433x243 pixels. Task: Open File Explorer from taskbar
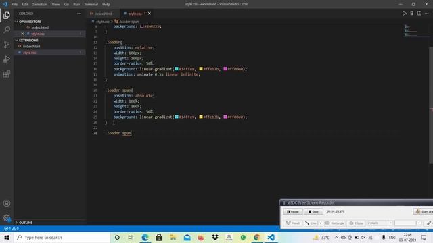[173, 237]
